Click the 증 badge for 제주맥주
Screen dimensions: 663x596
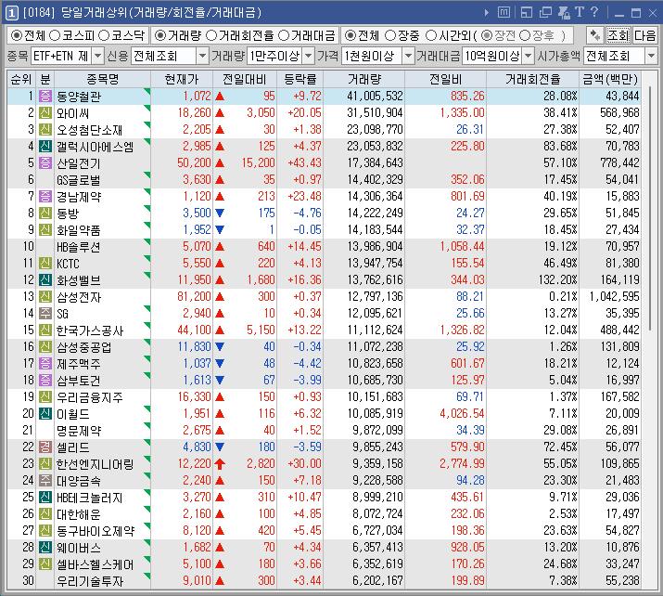click(x=45, y=364)
